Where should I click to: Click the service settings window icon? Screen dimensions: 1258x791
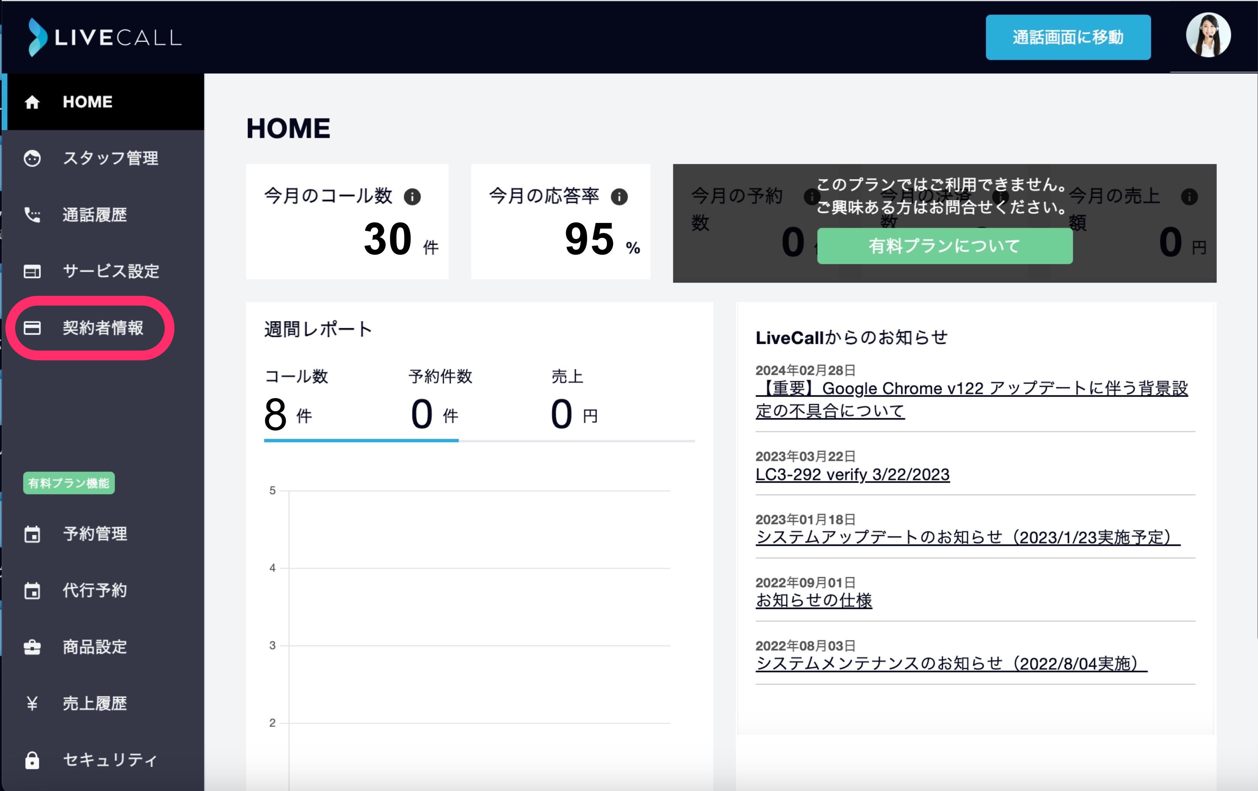32,271
